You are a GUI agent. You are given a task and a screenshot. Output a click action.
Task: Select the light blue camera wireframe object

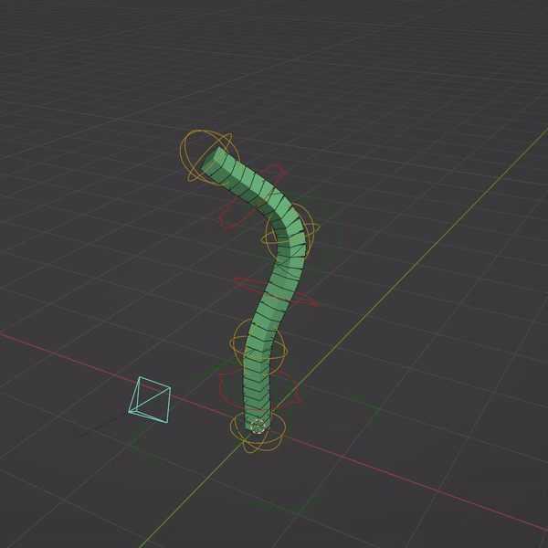pyautogui.click(x=150, y=400)
